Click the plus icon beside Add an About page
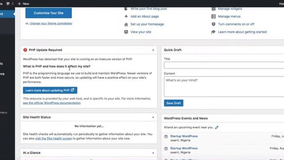284x160 pixels. pos(126,16)
